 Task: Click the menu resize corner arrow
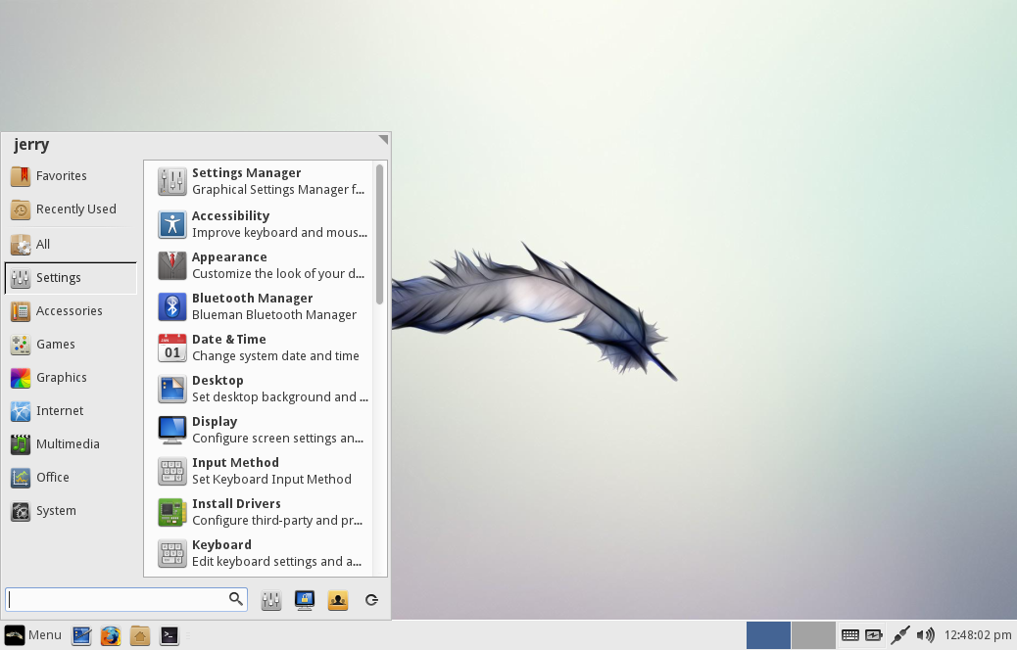[x=383, y=139]
